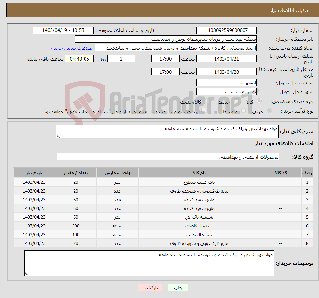Select row 3 item مایع سفید کننده
Image resolution: width=319 pixels, height=298 pixels.
(199, 200)
